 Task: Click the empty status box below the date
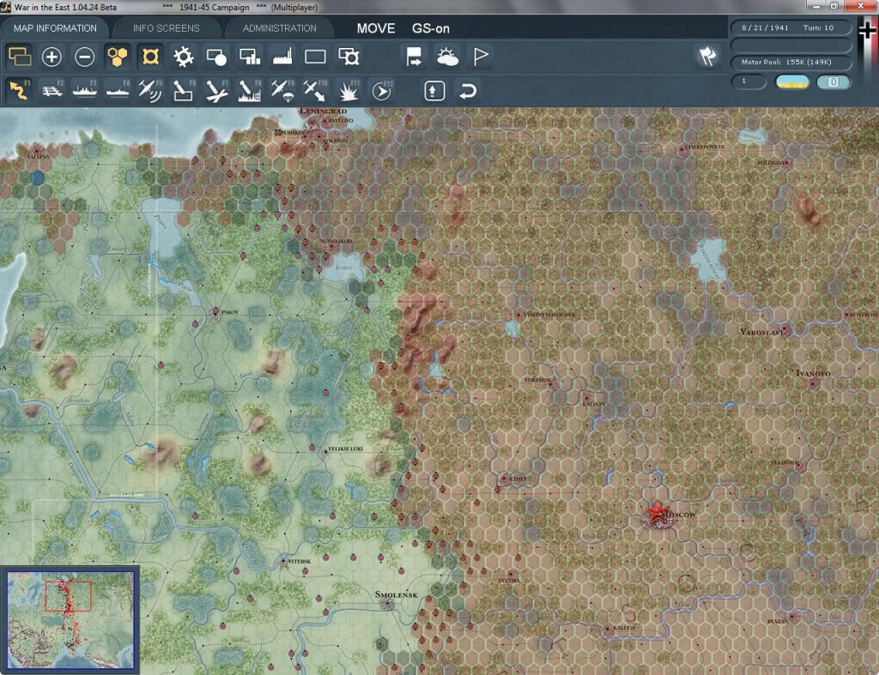coord(791,45)
